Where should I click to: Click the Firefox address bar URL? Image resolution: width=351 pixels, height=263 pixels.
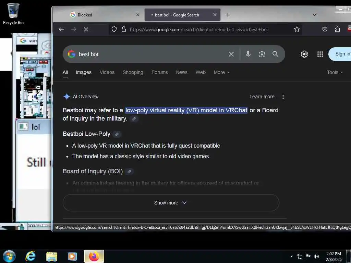coord(198,29)
